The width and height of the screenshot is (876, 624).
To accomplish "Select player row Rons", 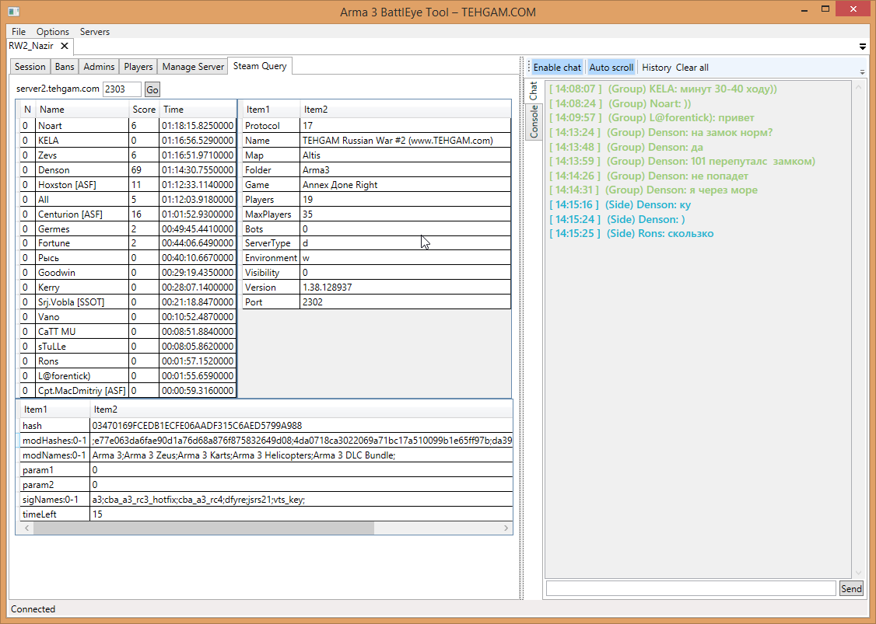I will coord(128,361).
